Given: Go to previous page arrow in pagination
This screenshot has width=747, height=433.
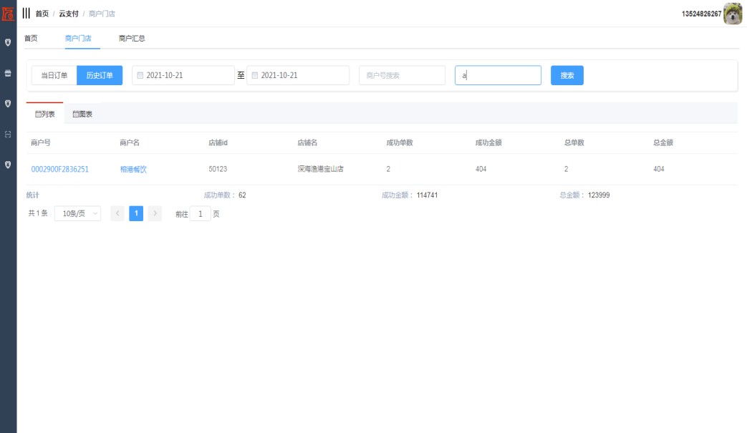Looking at the screenshot, I should click(117, 213).
